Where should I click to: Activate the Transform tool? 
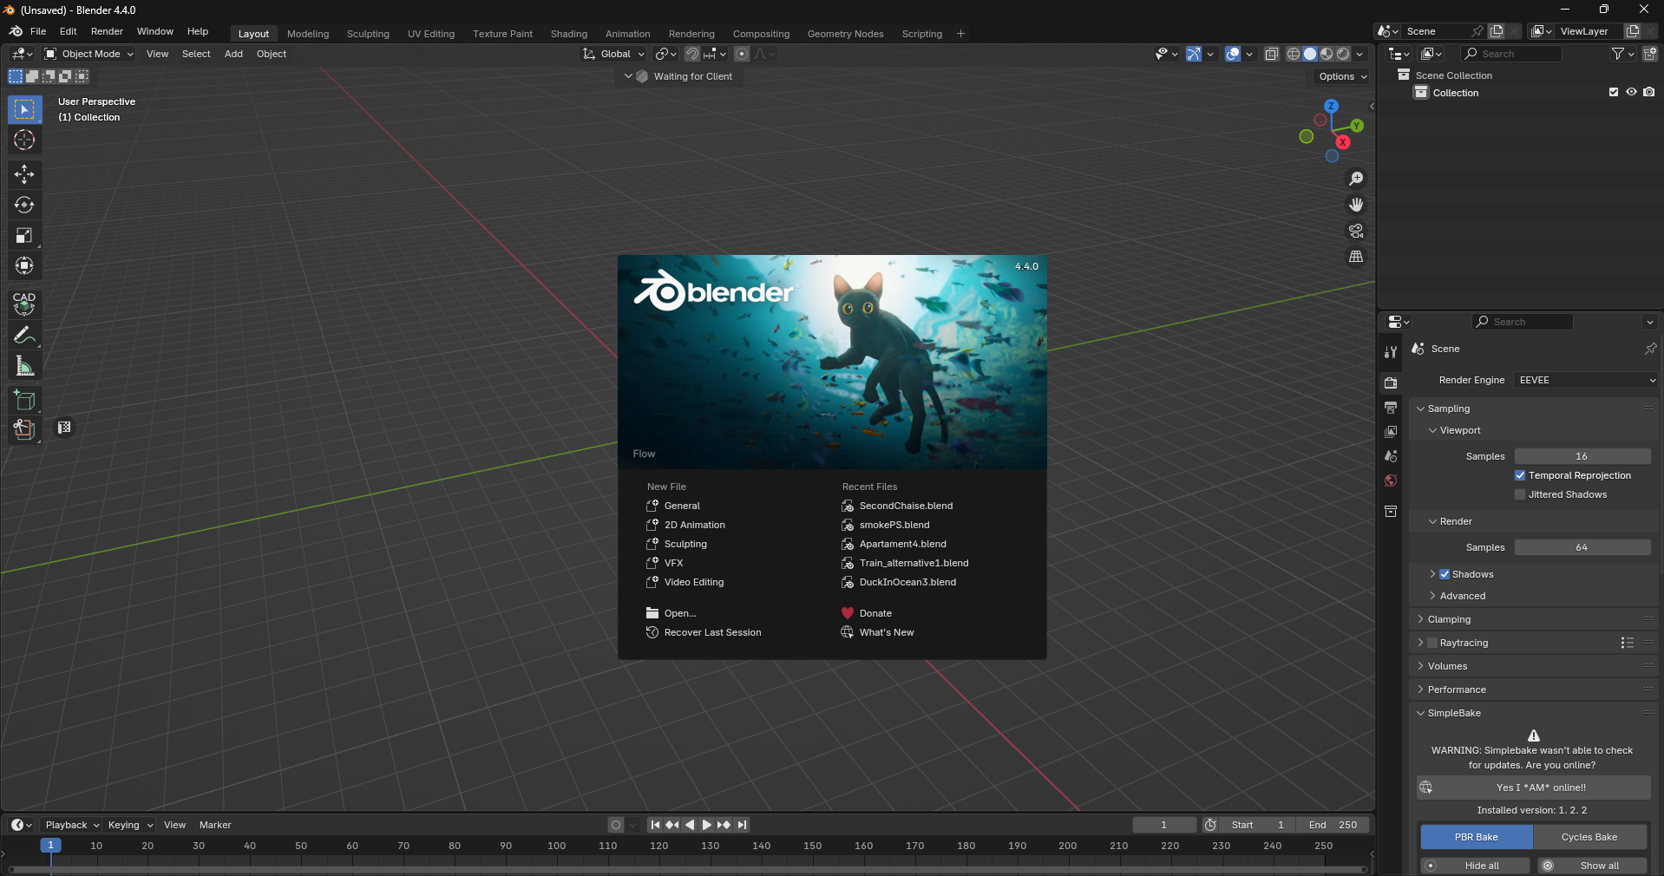click(24, 265)
